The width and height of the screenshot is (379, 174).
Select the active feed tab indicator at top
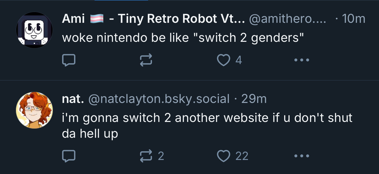pos(121,0)
